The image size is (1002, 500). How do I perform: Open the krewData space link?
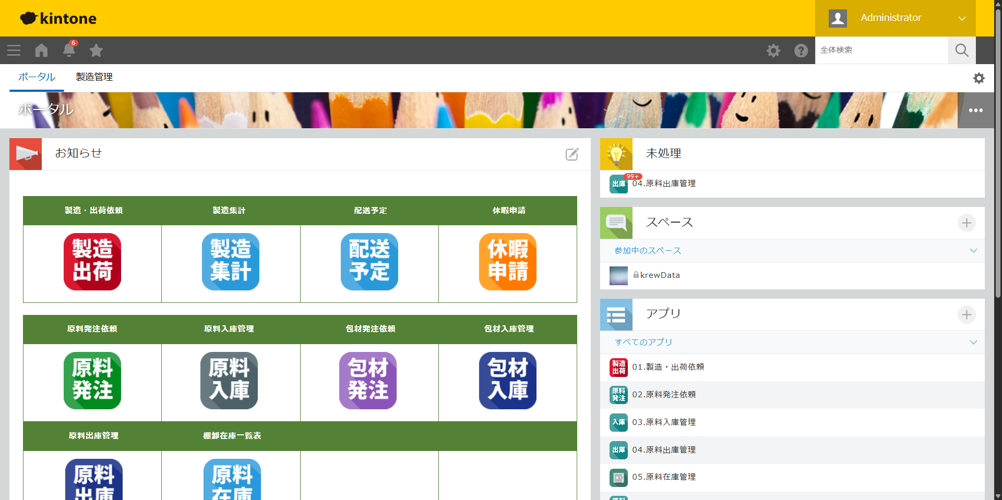pos(660,275)
